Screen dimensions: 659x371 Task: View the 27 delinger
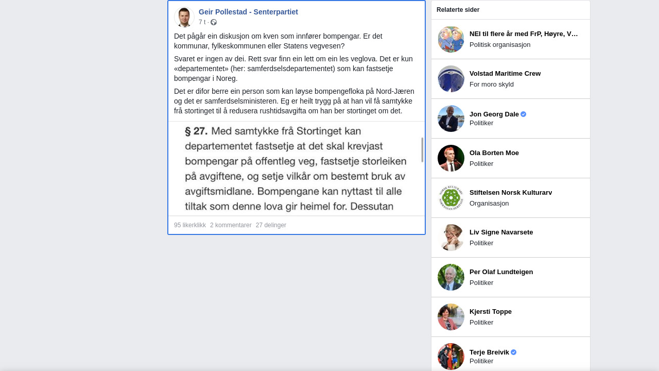271,225
